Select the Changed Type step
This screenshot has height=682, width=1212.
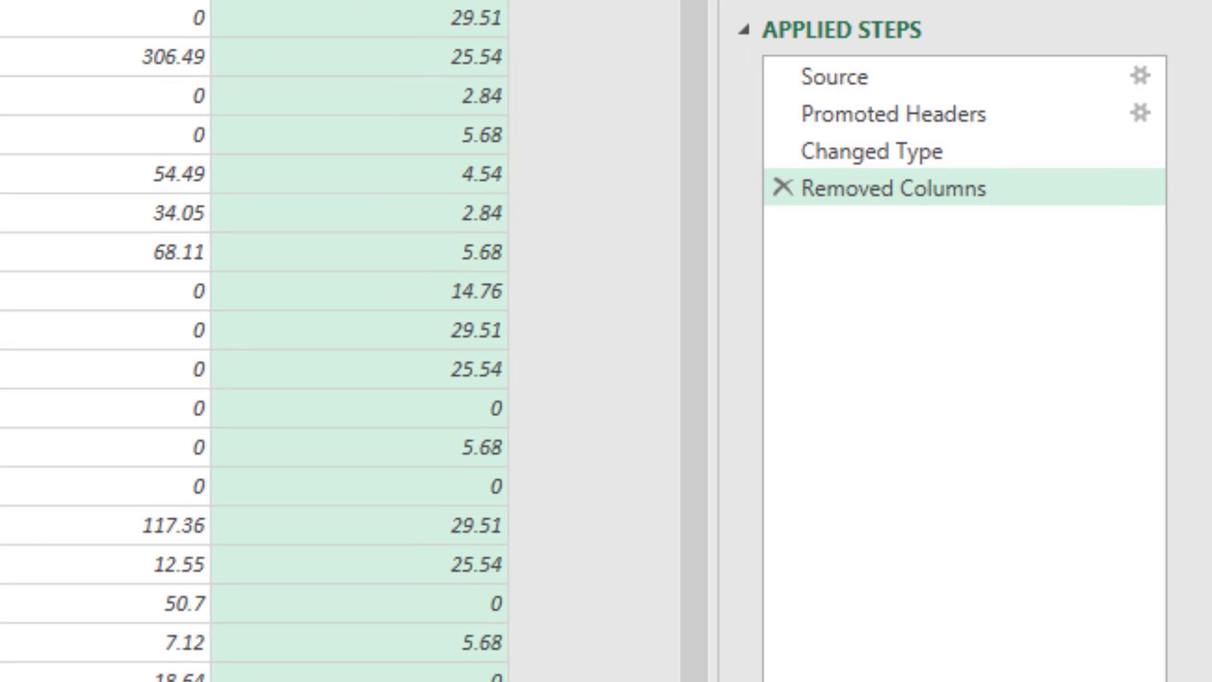[871, 151]
